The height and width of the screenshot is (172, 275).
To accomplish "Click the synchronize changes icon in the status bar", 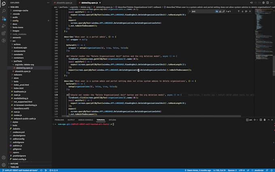I will pos(41,170).
